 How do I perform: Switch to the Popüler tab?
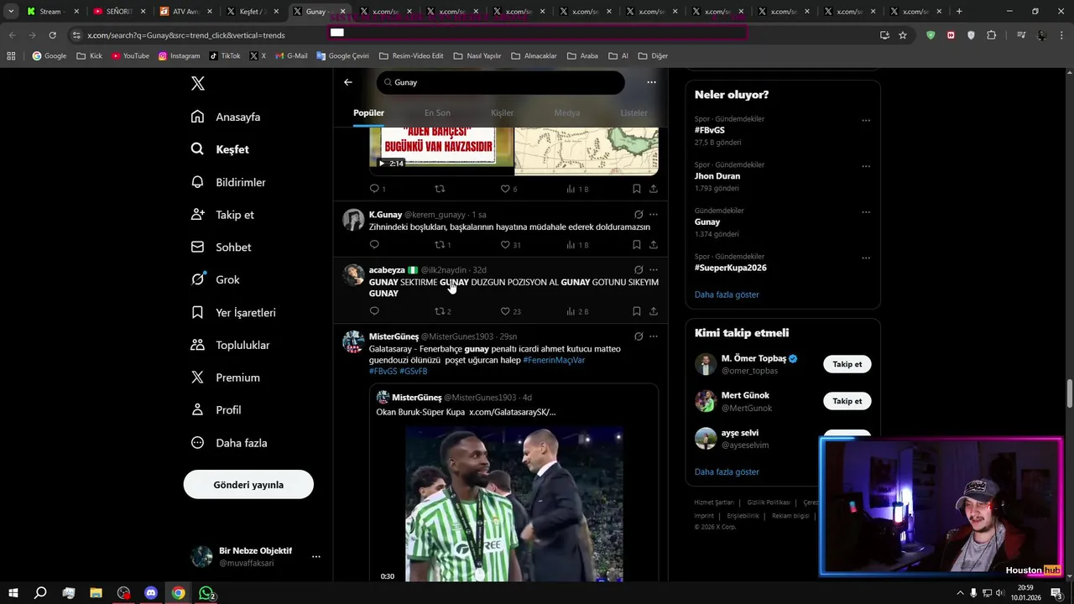368,112
